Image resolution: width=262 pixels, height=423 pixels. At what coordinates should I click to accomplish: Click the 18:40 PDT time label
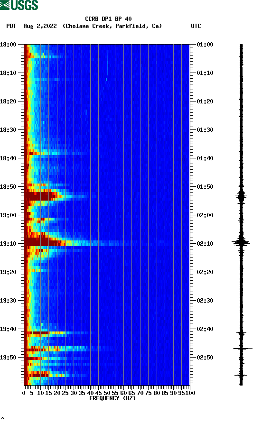coord(8,158)
